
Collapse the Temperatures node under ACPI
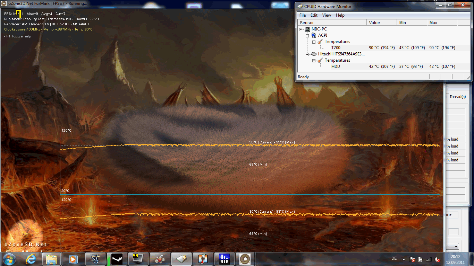[314, 42]
